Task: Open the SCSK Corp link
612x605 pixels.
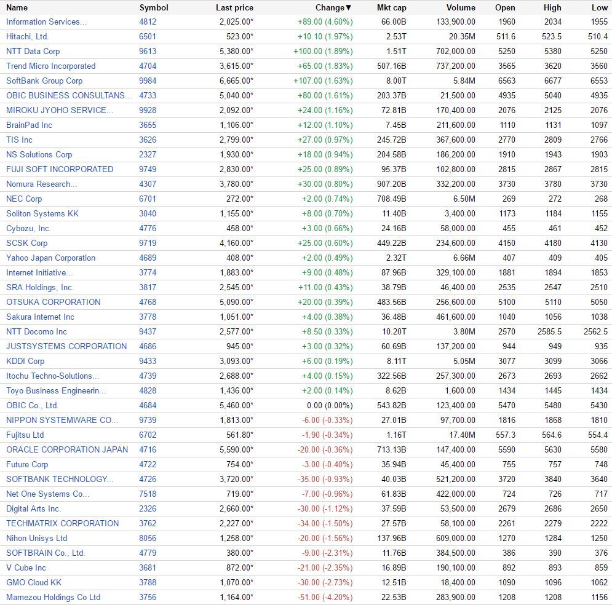Action: [26, 243]
